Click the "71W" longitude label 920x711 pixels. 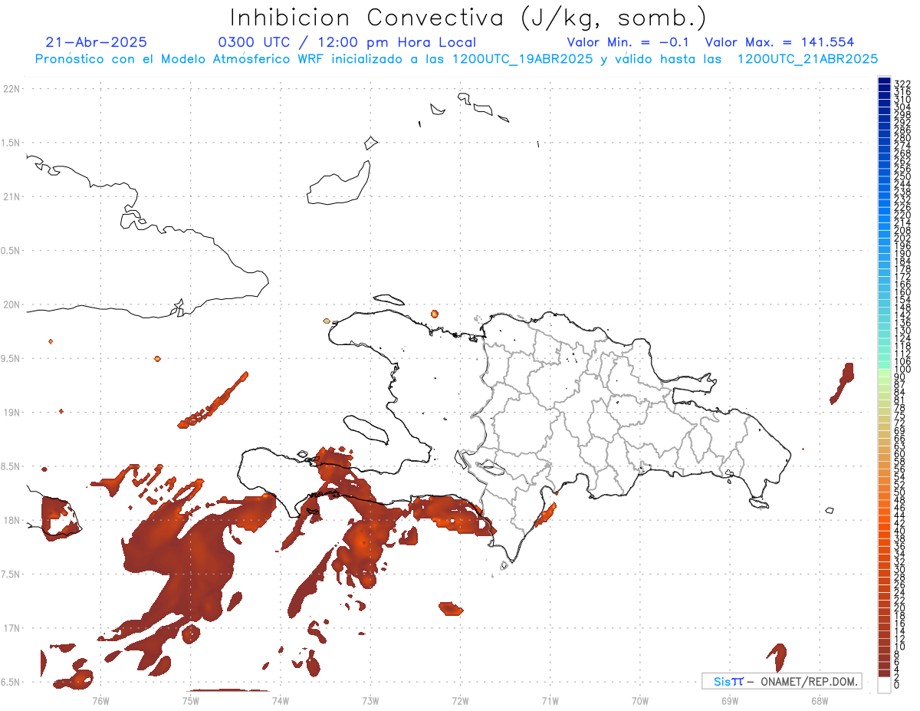[550, 700]
